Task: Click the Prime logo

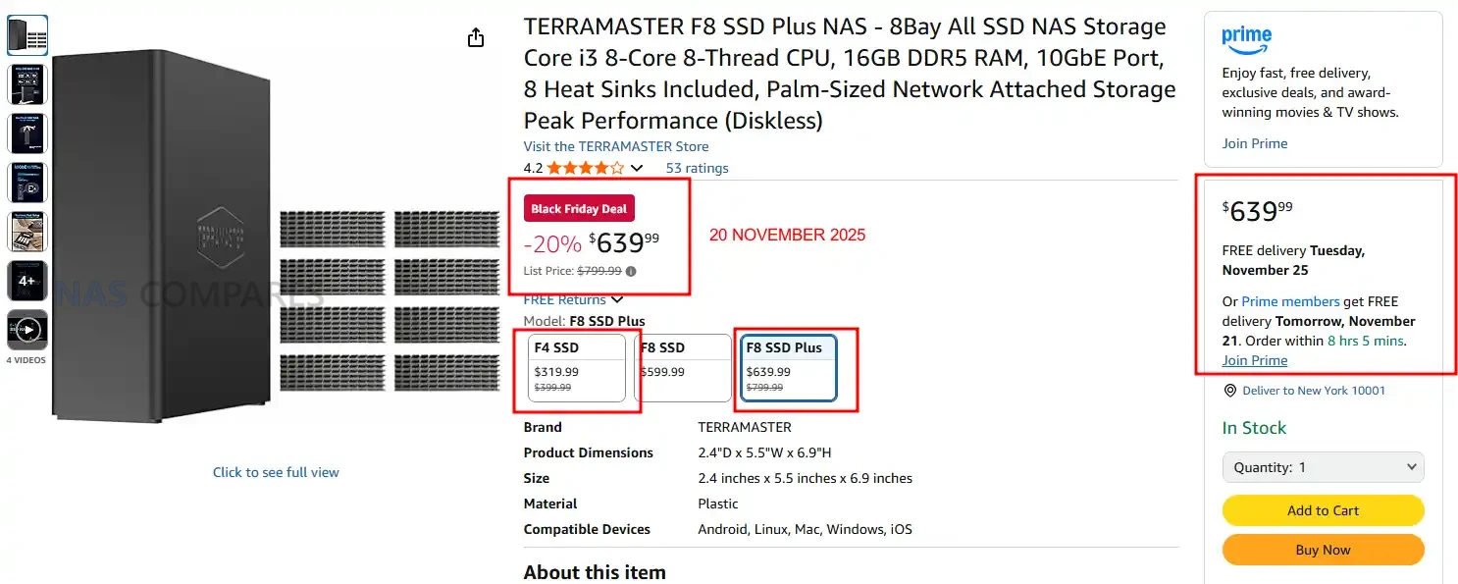Action: 1246,41
